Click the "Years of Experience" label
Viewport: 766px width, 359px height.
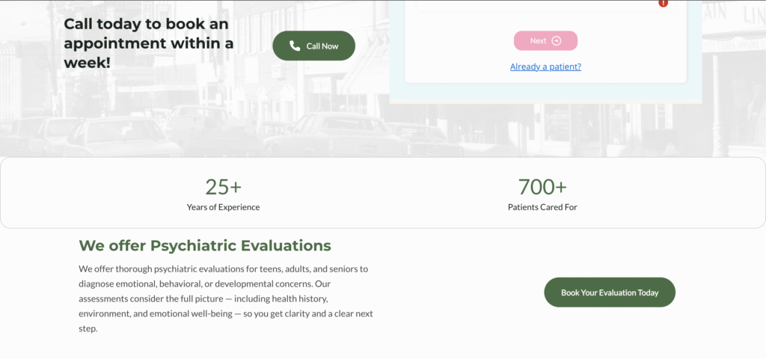click(x=223, y=207)
